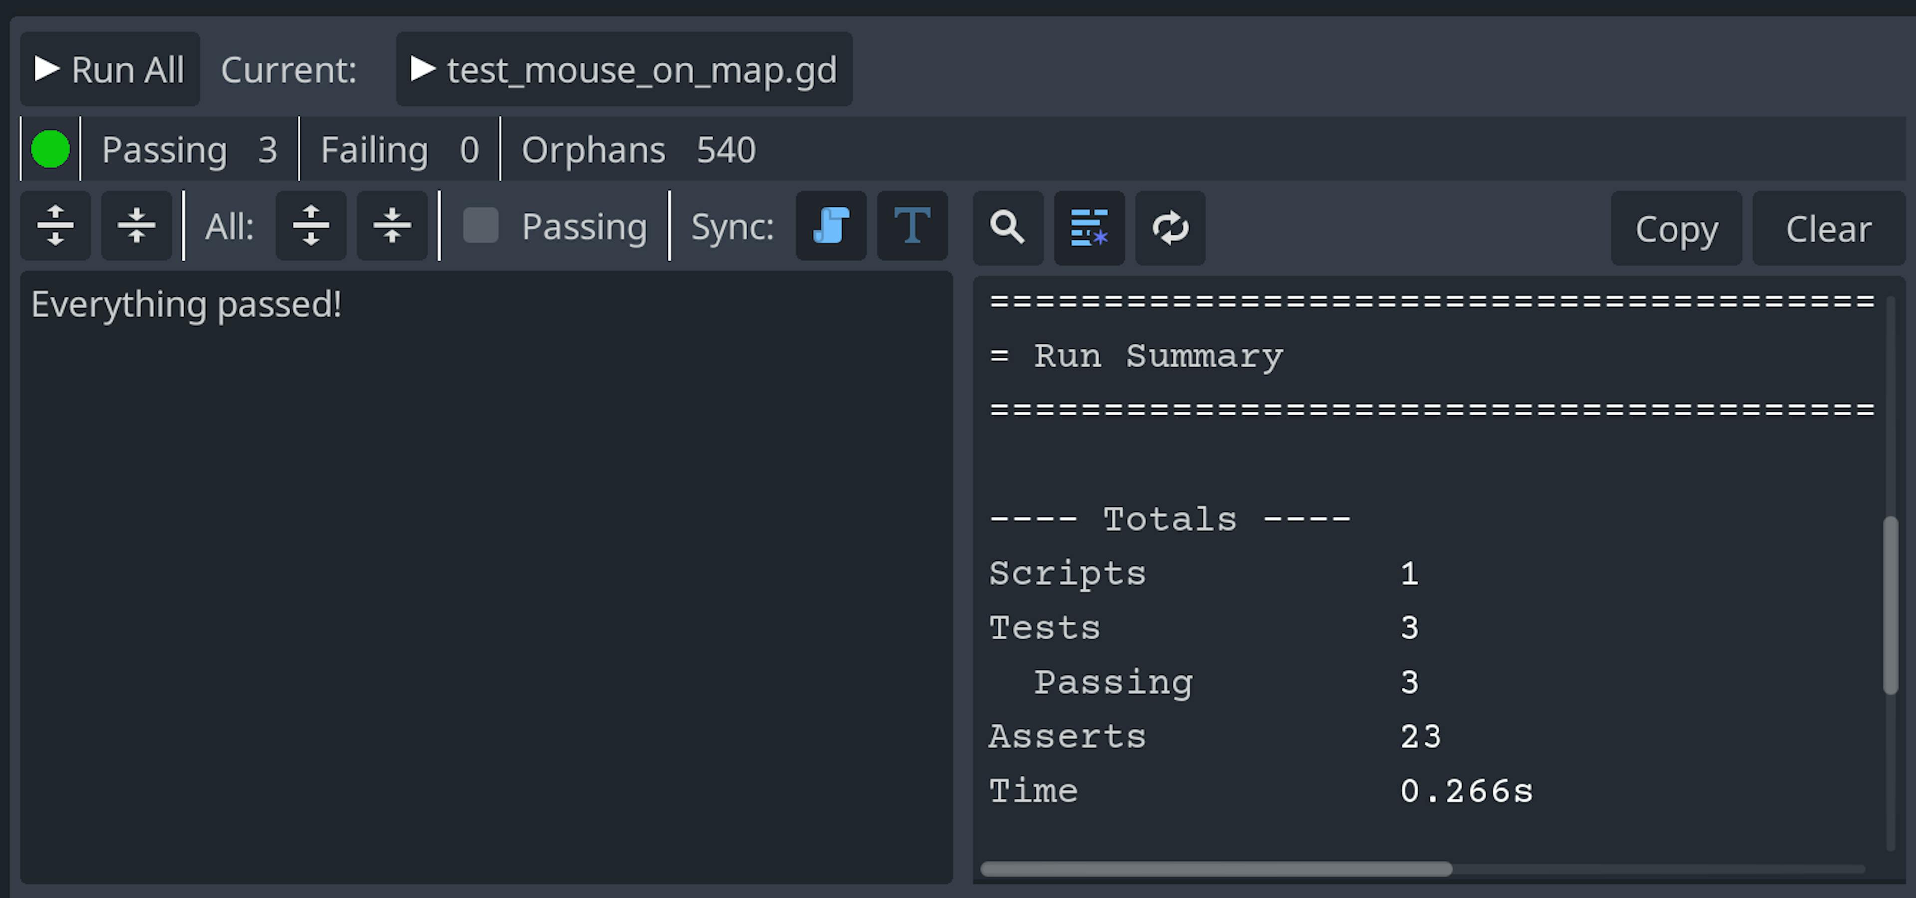
Task: Click the green status indicator circle
Action: [50, 149]
